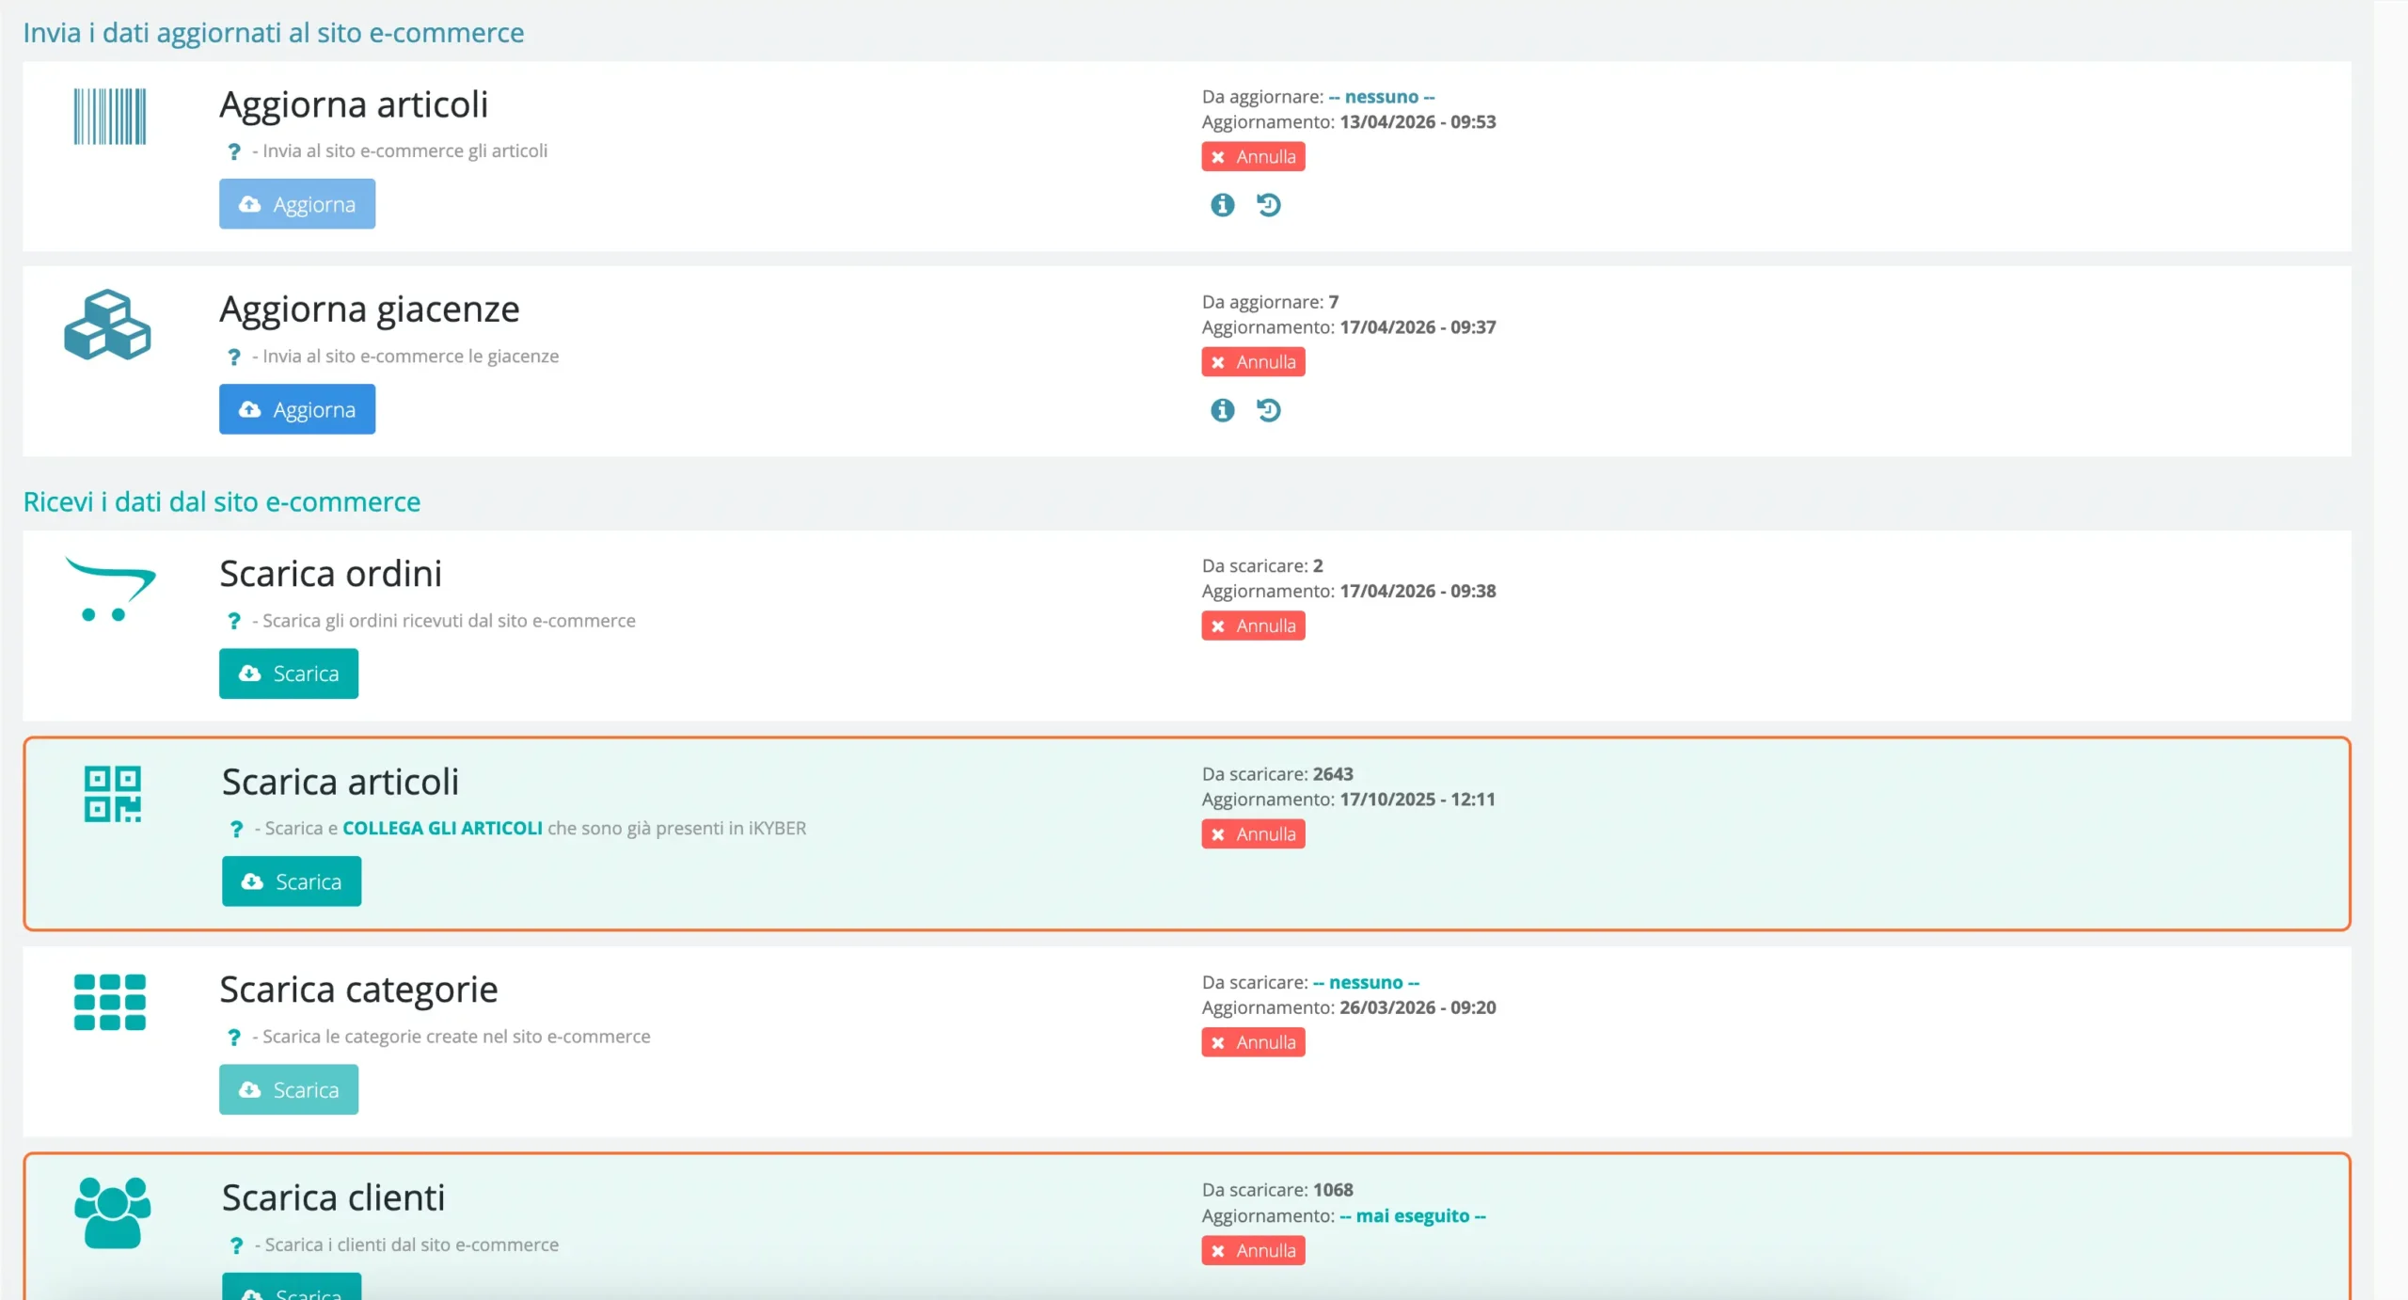Click the 'Aggiorna giacenze' title
This screenshot has height=1300, width=2408.
tap(370, 309)
